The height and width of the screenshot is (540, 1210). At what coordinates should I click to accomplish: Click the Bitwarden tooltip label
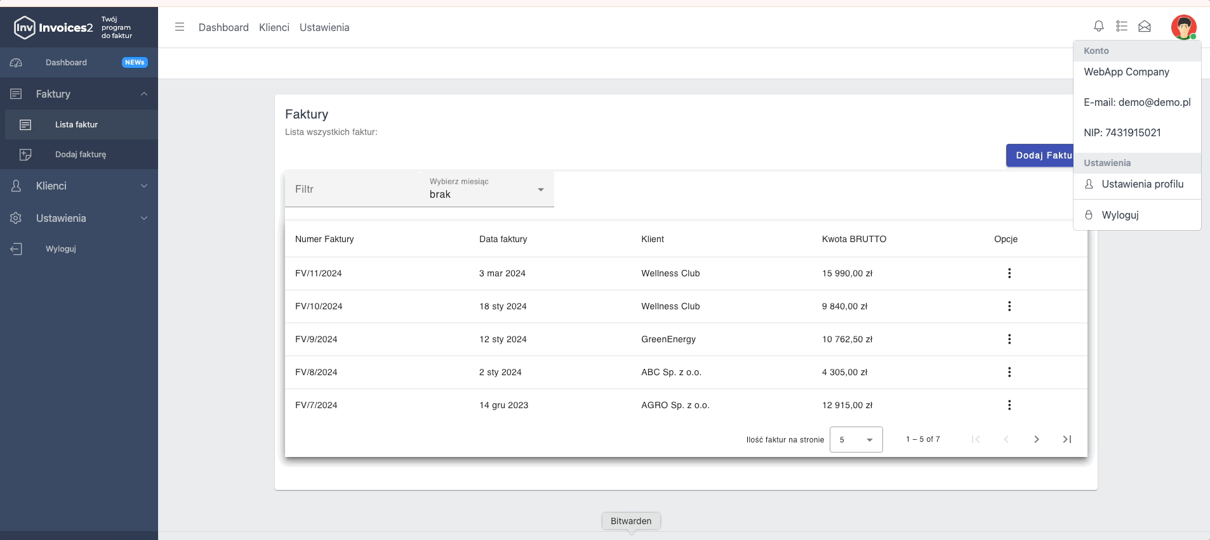click(631, 521)
